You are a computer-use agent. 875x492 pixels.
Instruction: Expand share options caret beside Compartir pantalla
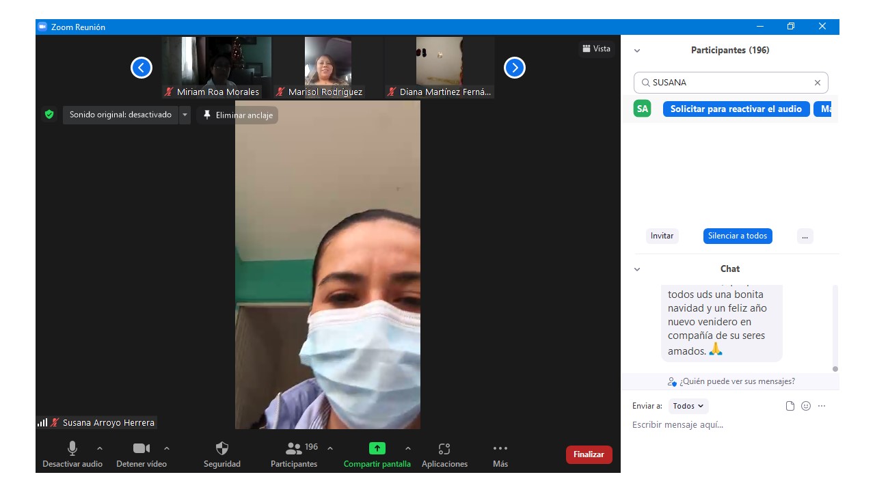(x=408, y=448)
